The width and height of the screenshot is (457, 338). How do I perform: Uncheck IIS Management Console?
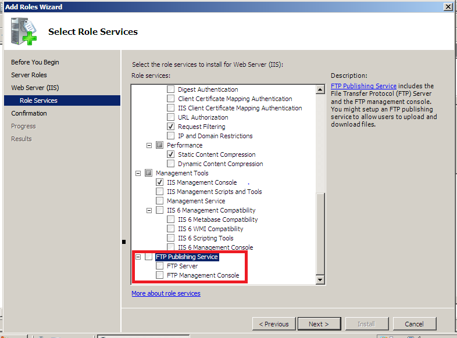pos(159,182)
